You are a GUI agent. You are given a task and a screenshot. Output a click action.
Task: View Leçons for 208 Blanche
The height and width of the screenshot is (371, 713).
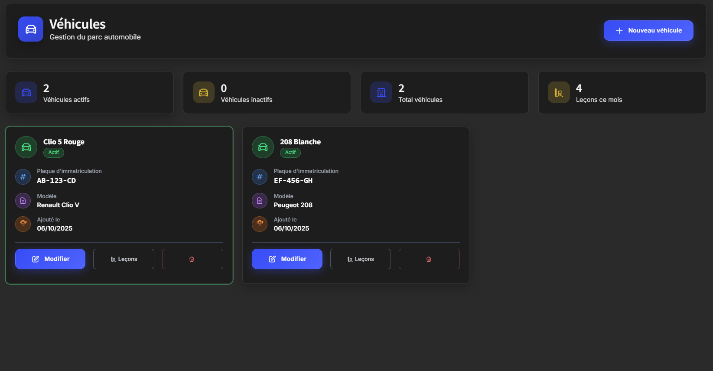(x=361, y=259)
